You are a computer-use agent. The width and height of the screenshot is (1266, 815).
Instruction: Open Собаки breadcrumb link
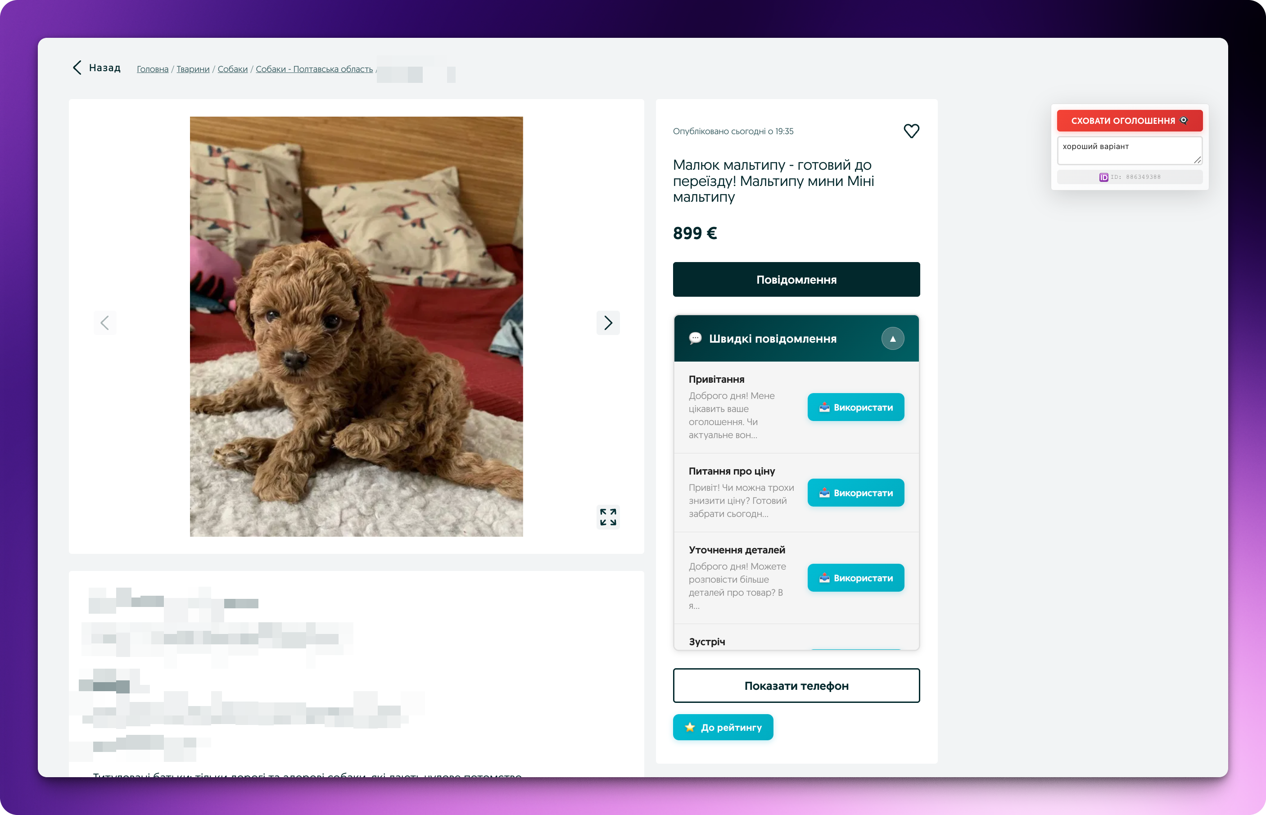[x=232, y=69]
